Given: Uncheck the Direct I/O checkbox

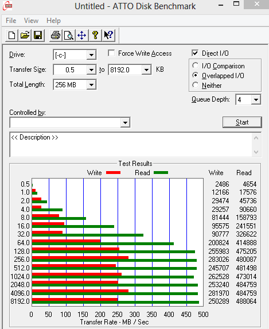Looking at the screenshot, I should (x=195, y=53).
